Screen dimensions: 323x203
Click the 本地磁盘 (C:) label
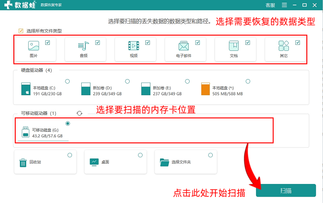tap(44, 88)
